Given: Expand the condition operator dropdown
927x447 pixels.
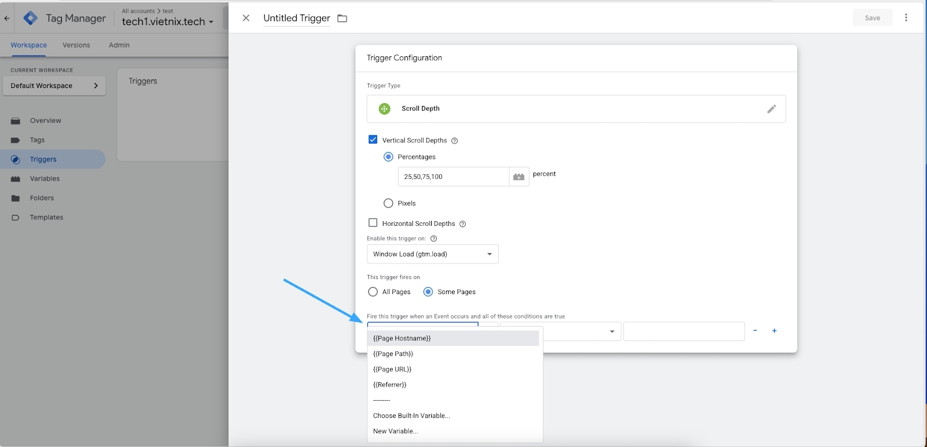Looking at the screenshot, I should click(x=582, y=332).
